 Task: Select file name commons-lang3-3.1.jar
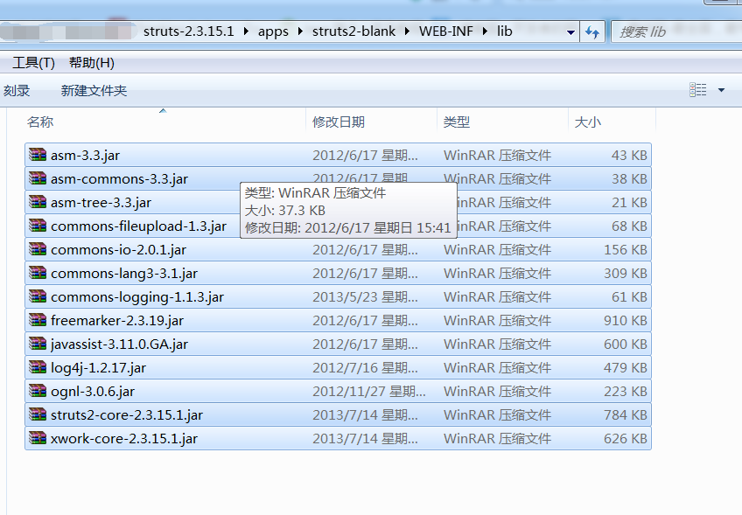point(124,274)
